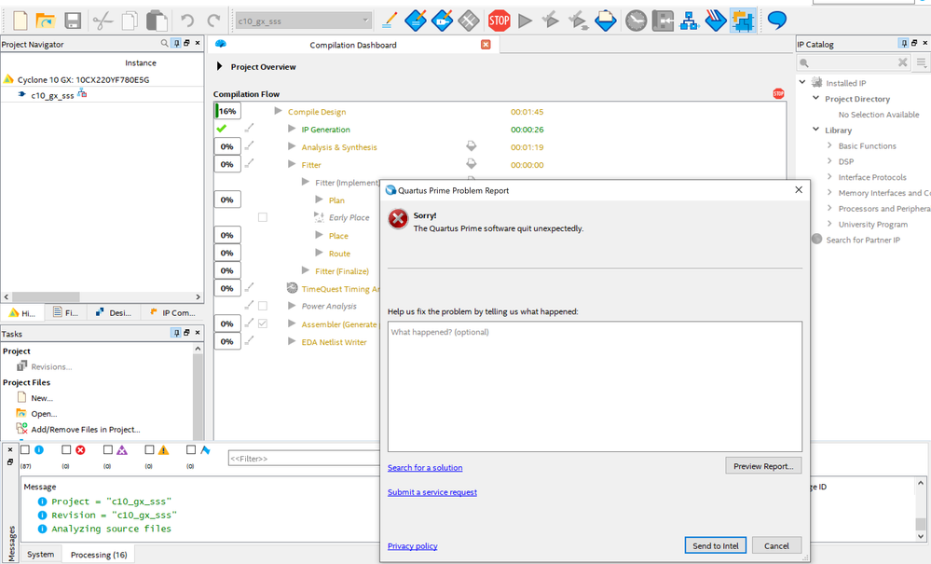
Task: Click the Programmer toolbar icon beside the clock
Action: [x=663, y=21]
